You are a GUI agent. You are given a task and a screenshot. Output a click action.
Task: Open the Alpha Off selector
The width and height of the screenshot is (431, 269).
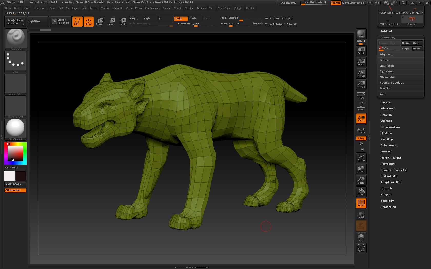[15, 85]
